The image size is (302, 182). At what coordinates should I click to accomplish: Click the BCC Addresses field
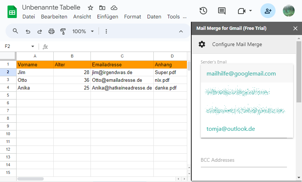pos(244,160)
